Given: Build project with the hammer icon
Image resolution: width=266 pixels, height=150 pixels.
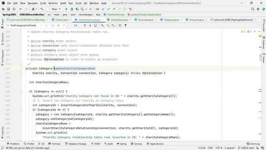Looking at the screenshot, I should click(x=42, y=9).
